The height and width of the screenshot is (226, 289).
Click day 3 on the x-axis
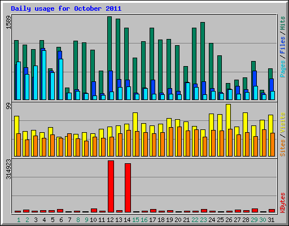36,220
